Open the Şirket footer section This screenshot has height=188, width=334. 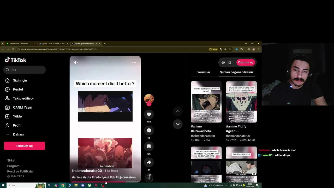point(11,160)
